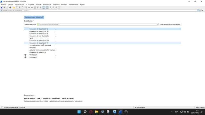Open capture options from the toolbar

(x=10, y=7)
